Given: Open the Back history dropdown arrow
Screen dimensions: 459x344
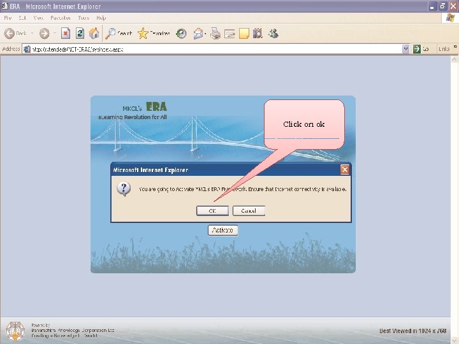Looking at the screenshot, I should tap(32, 33).
